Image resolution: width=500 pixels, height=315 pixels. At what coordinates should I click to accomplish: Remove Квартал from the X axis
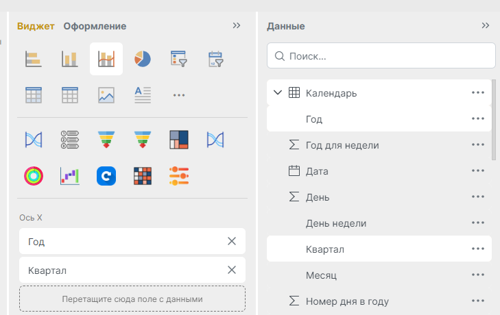point(232,270)
